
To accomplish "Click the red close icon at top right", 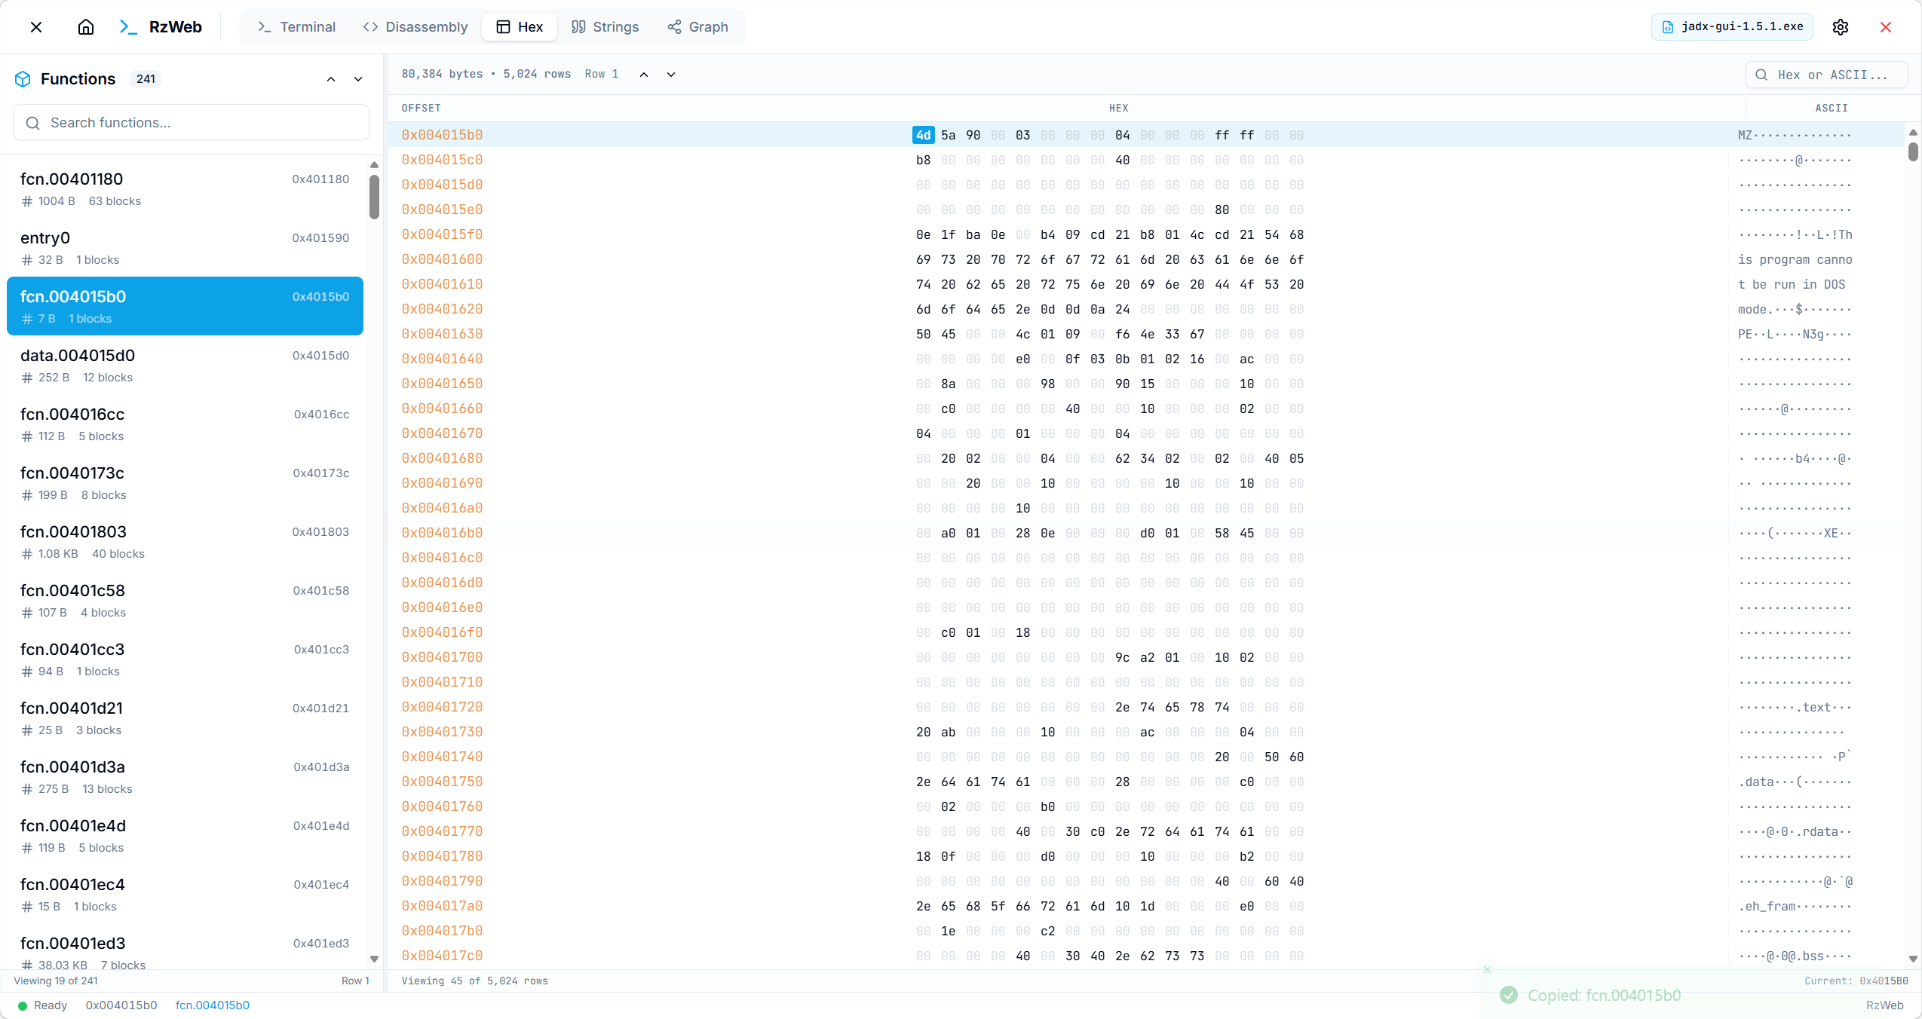I will pyautogui.click(x=1886, y=27).
